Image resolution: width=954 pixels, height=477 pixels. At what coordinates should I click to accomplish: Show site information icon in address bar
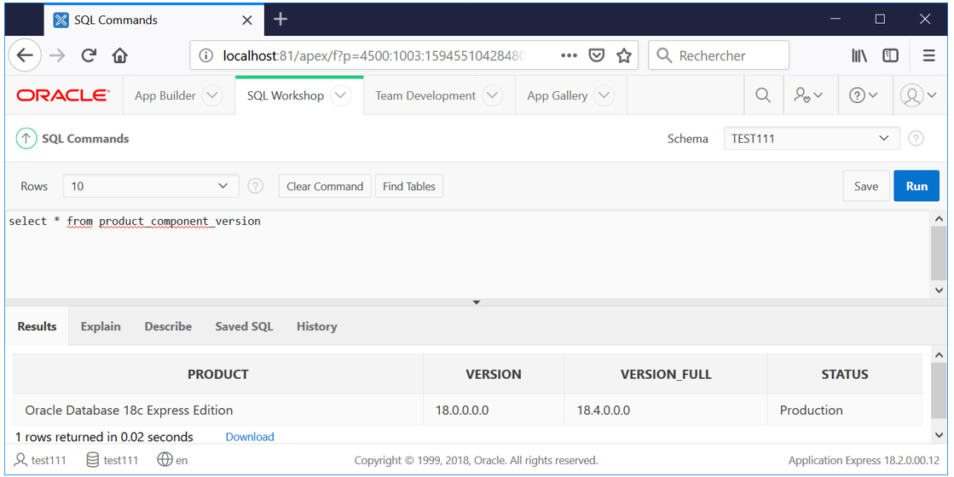point(206,56)
